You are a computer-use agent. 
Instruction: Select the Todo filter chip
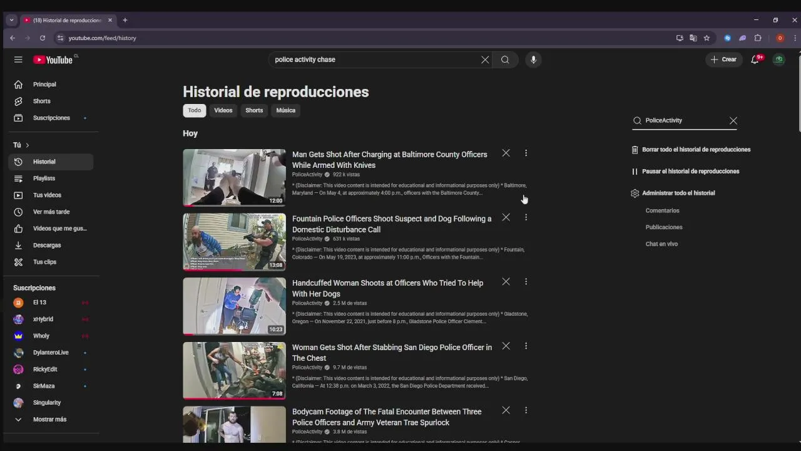(195, 110)
